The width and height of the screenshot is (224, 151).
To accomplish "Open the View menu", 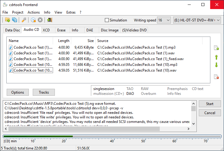I will click(x=58, y=12).
